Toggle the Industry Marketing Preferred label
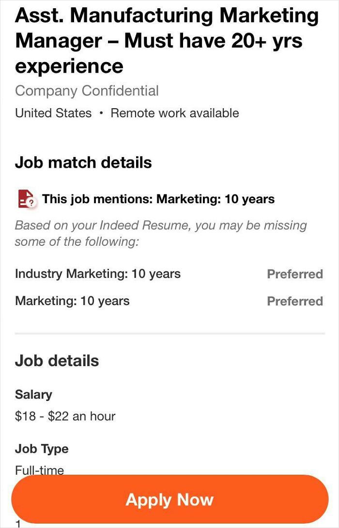Image resolution: width=339 pixels, height=528 pixels. [295, 274]
